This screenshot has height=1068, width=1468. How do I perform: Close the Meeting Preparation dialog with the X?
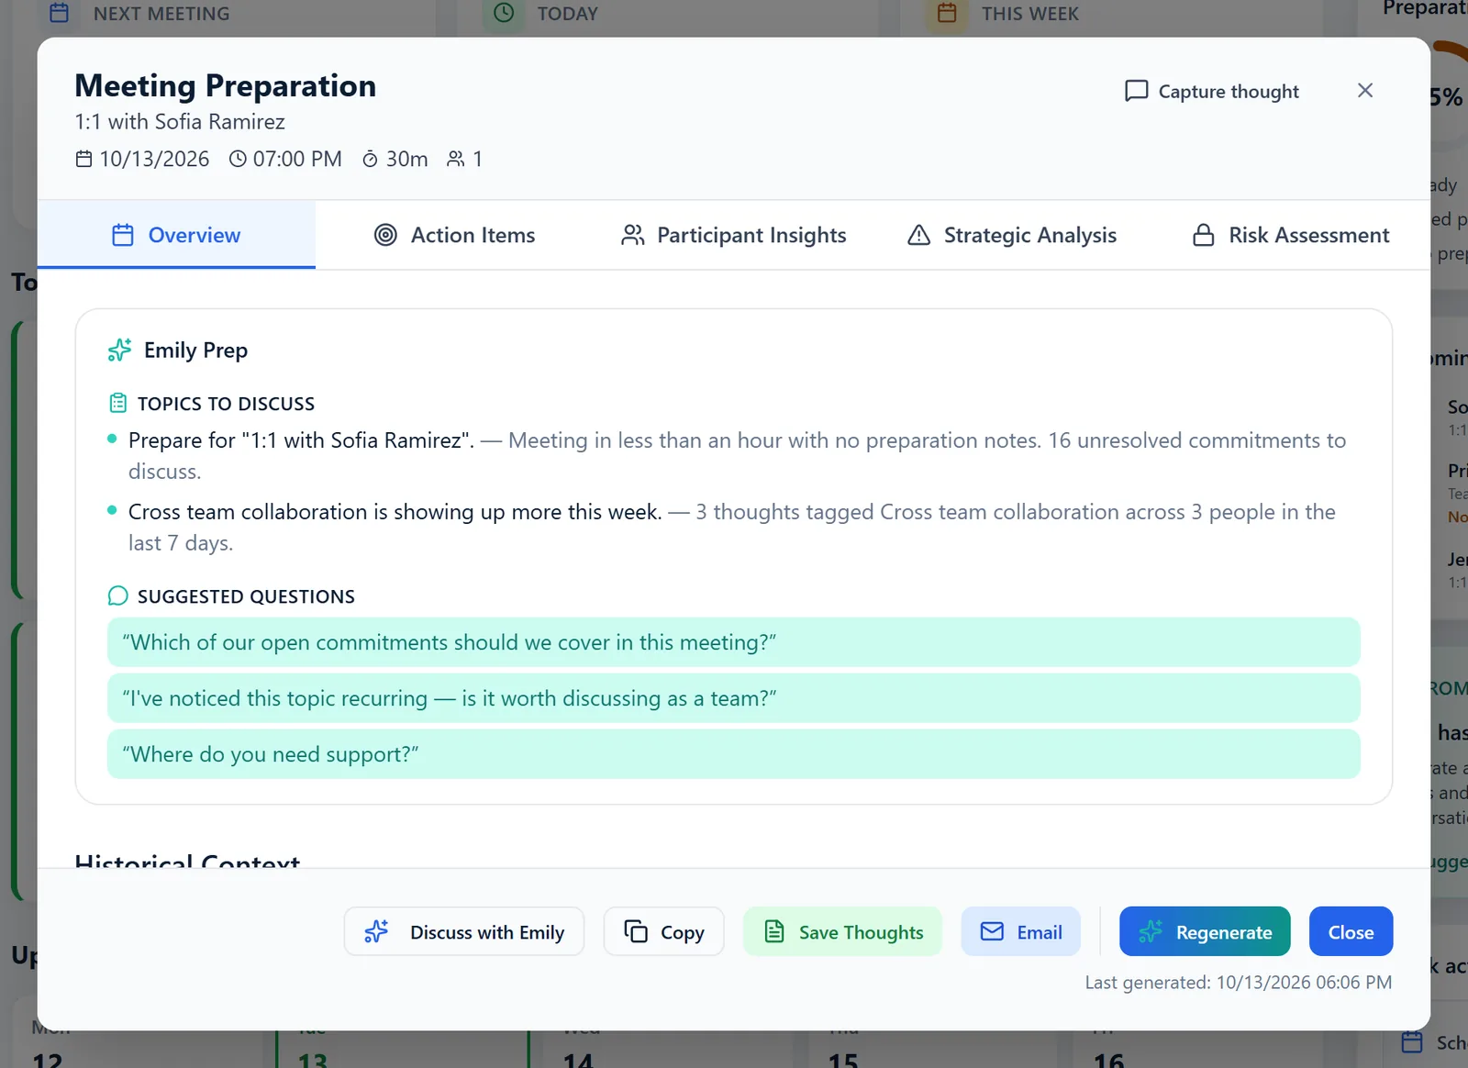(x=1365, y=90)
